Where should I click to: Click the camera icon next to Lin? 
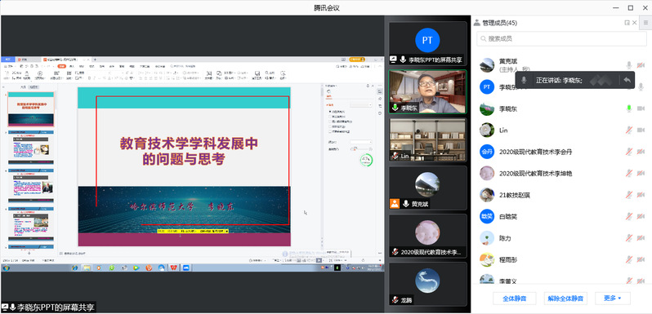click(x=641, y=130)
